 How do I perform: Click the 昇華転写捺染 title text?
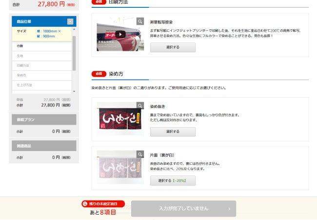tap(161, 22)
